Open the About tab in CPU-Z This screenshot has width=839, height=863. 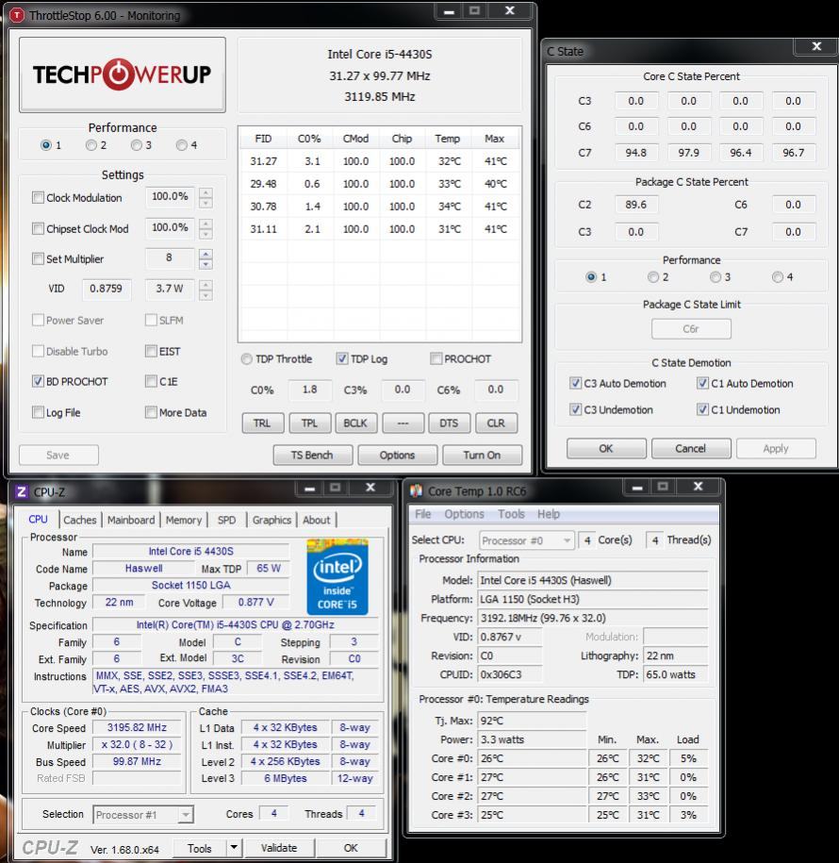317,520
